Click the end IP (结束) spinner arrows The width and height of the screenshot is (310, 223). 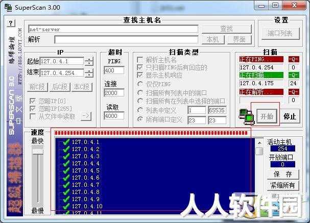[x=89, y=73]
